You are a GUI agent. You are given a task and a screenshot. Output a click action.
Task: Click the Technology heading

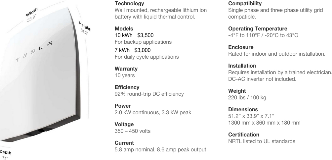coord(129,3)
